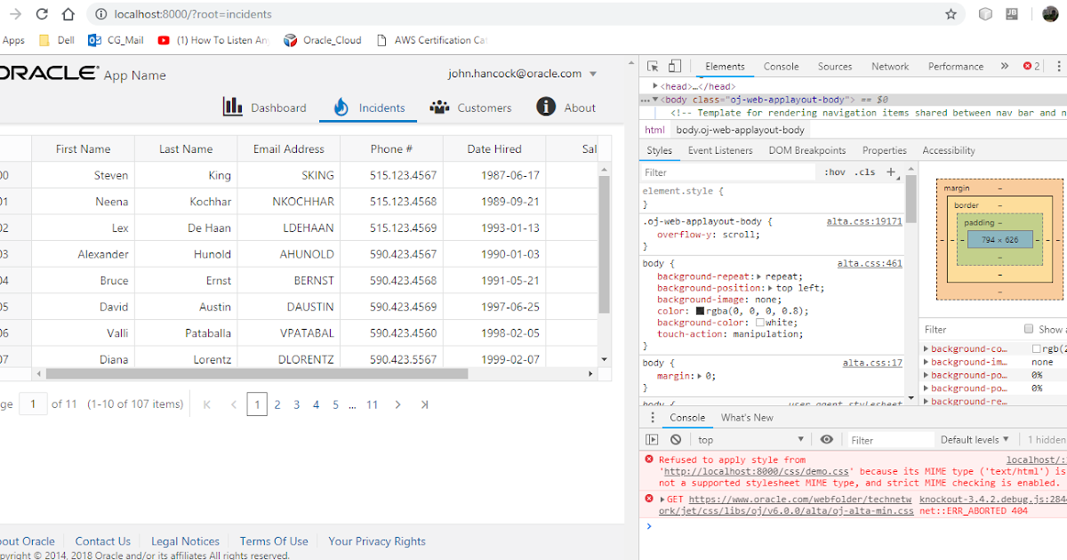Create a live expression with the eye icon

826,438
